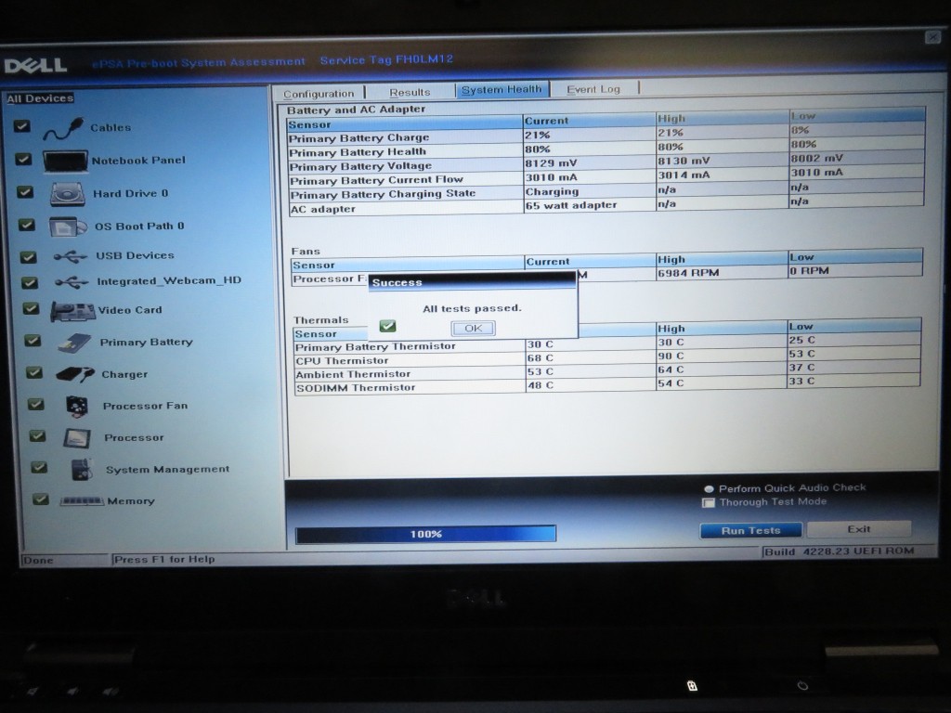Viewport: 951px width, 713px height.
Task: Enable the Thorough Test Mode checkbox
Action: tap(709, 502)
